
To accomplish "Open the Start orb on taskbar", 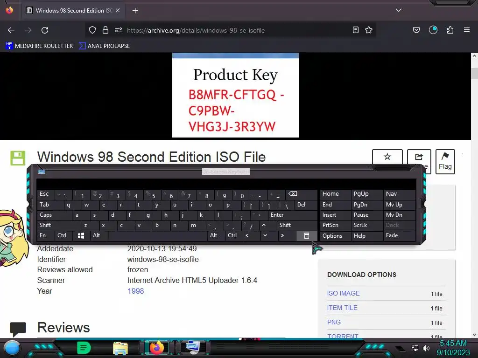I will point(12,348).
